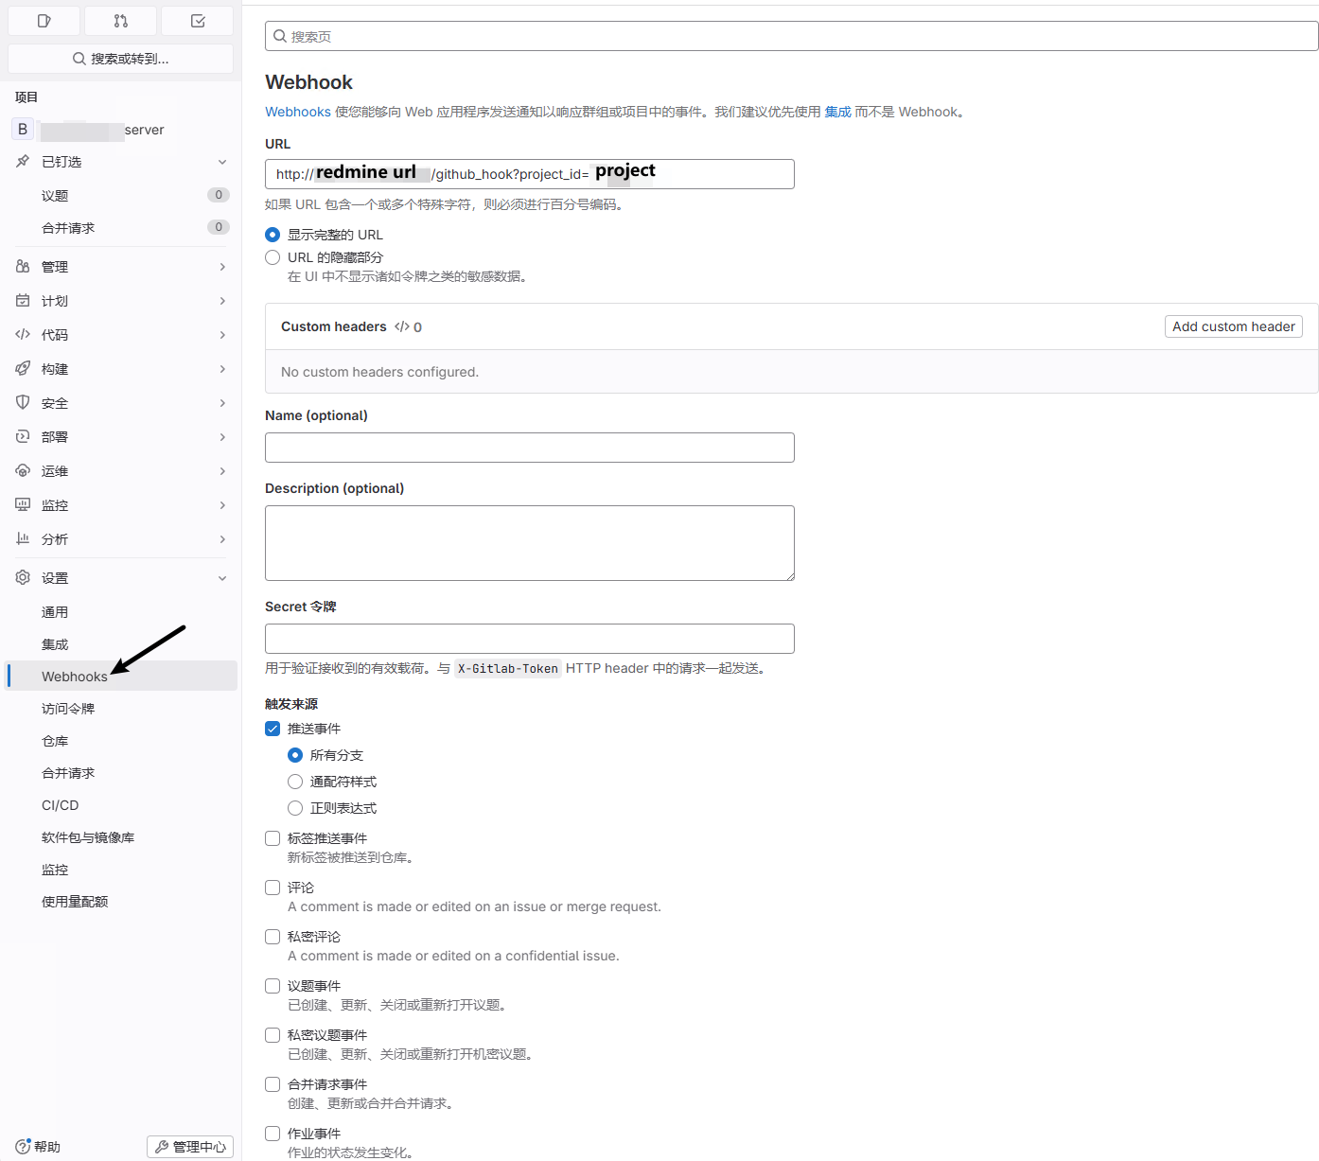The height and width of the screenshot is (1161, 1319).
Task: Click the merge requests icon in top bar
Action: (x=120, y=21)
